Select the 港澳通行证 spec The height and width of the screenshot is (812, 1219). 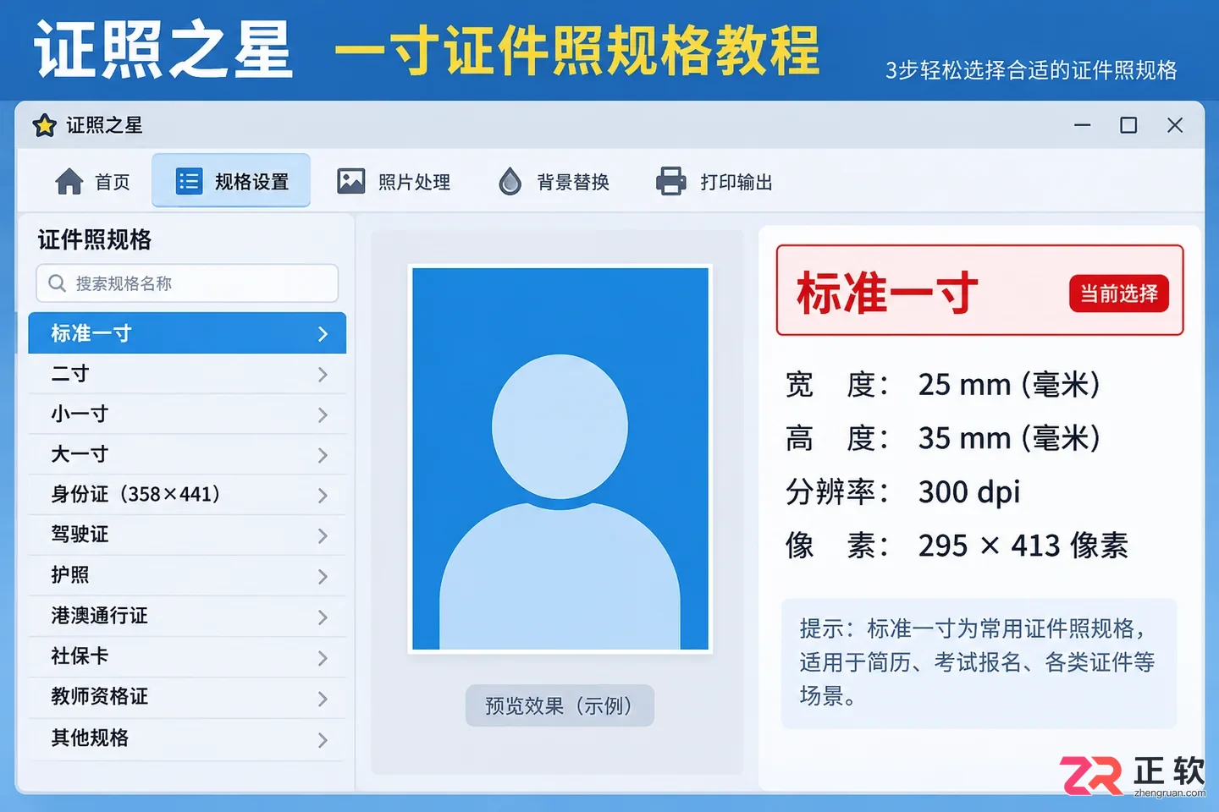187,617
